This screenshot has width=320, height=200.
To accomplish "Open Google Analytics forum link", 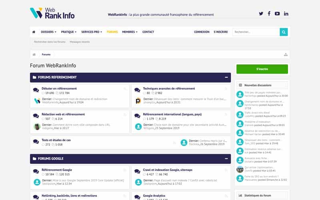I will 154,196.
